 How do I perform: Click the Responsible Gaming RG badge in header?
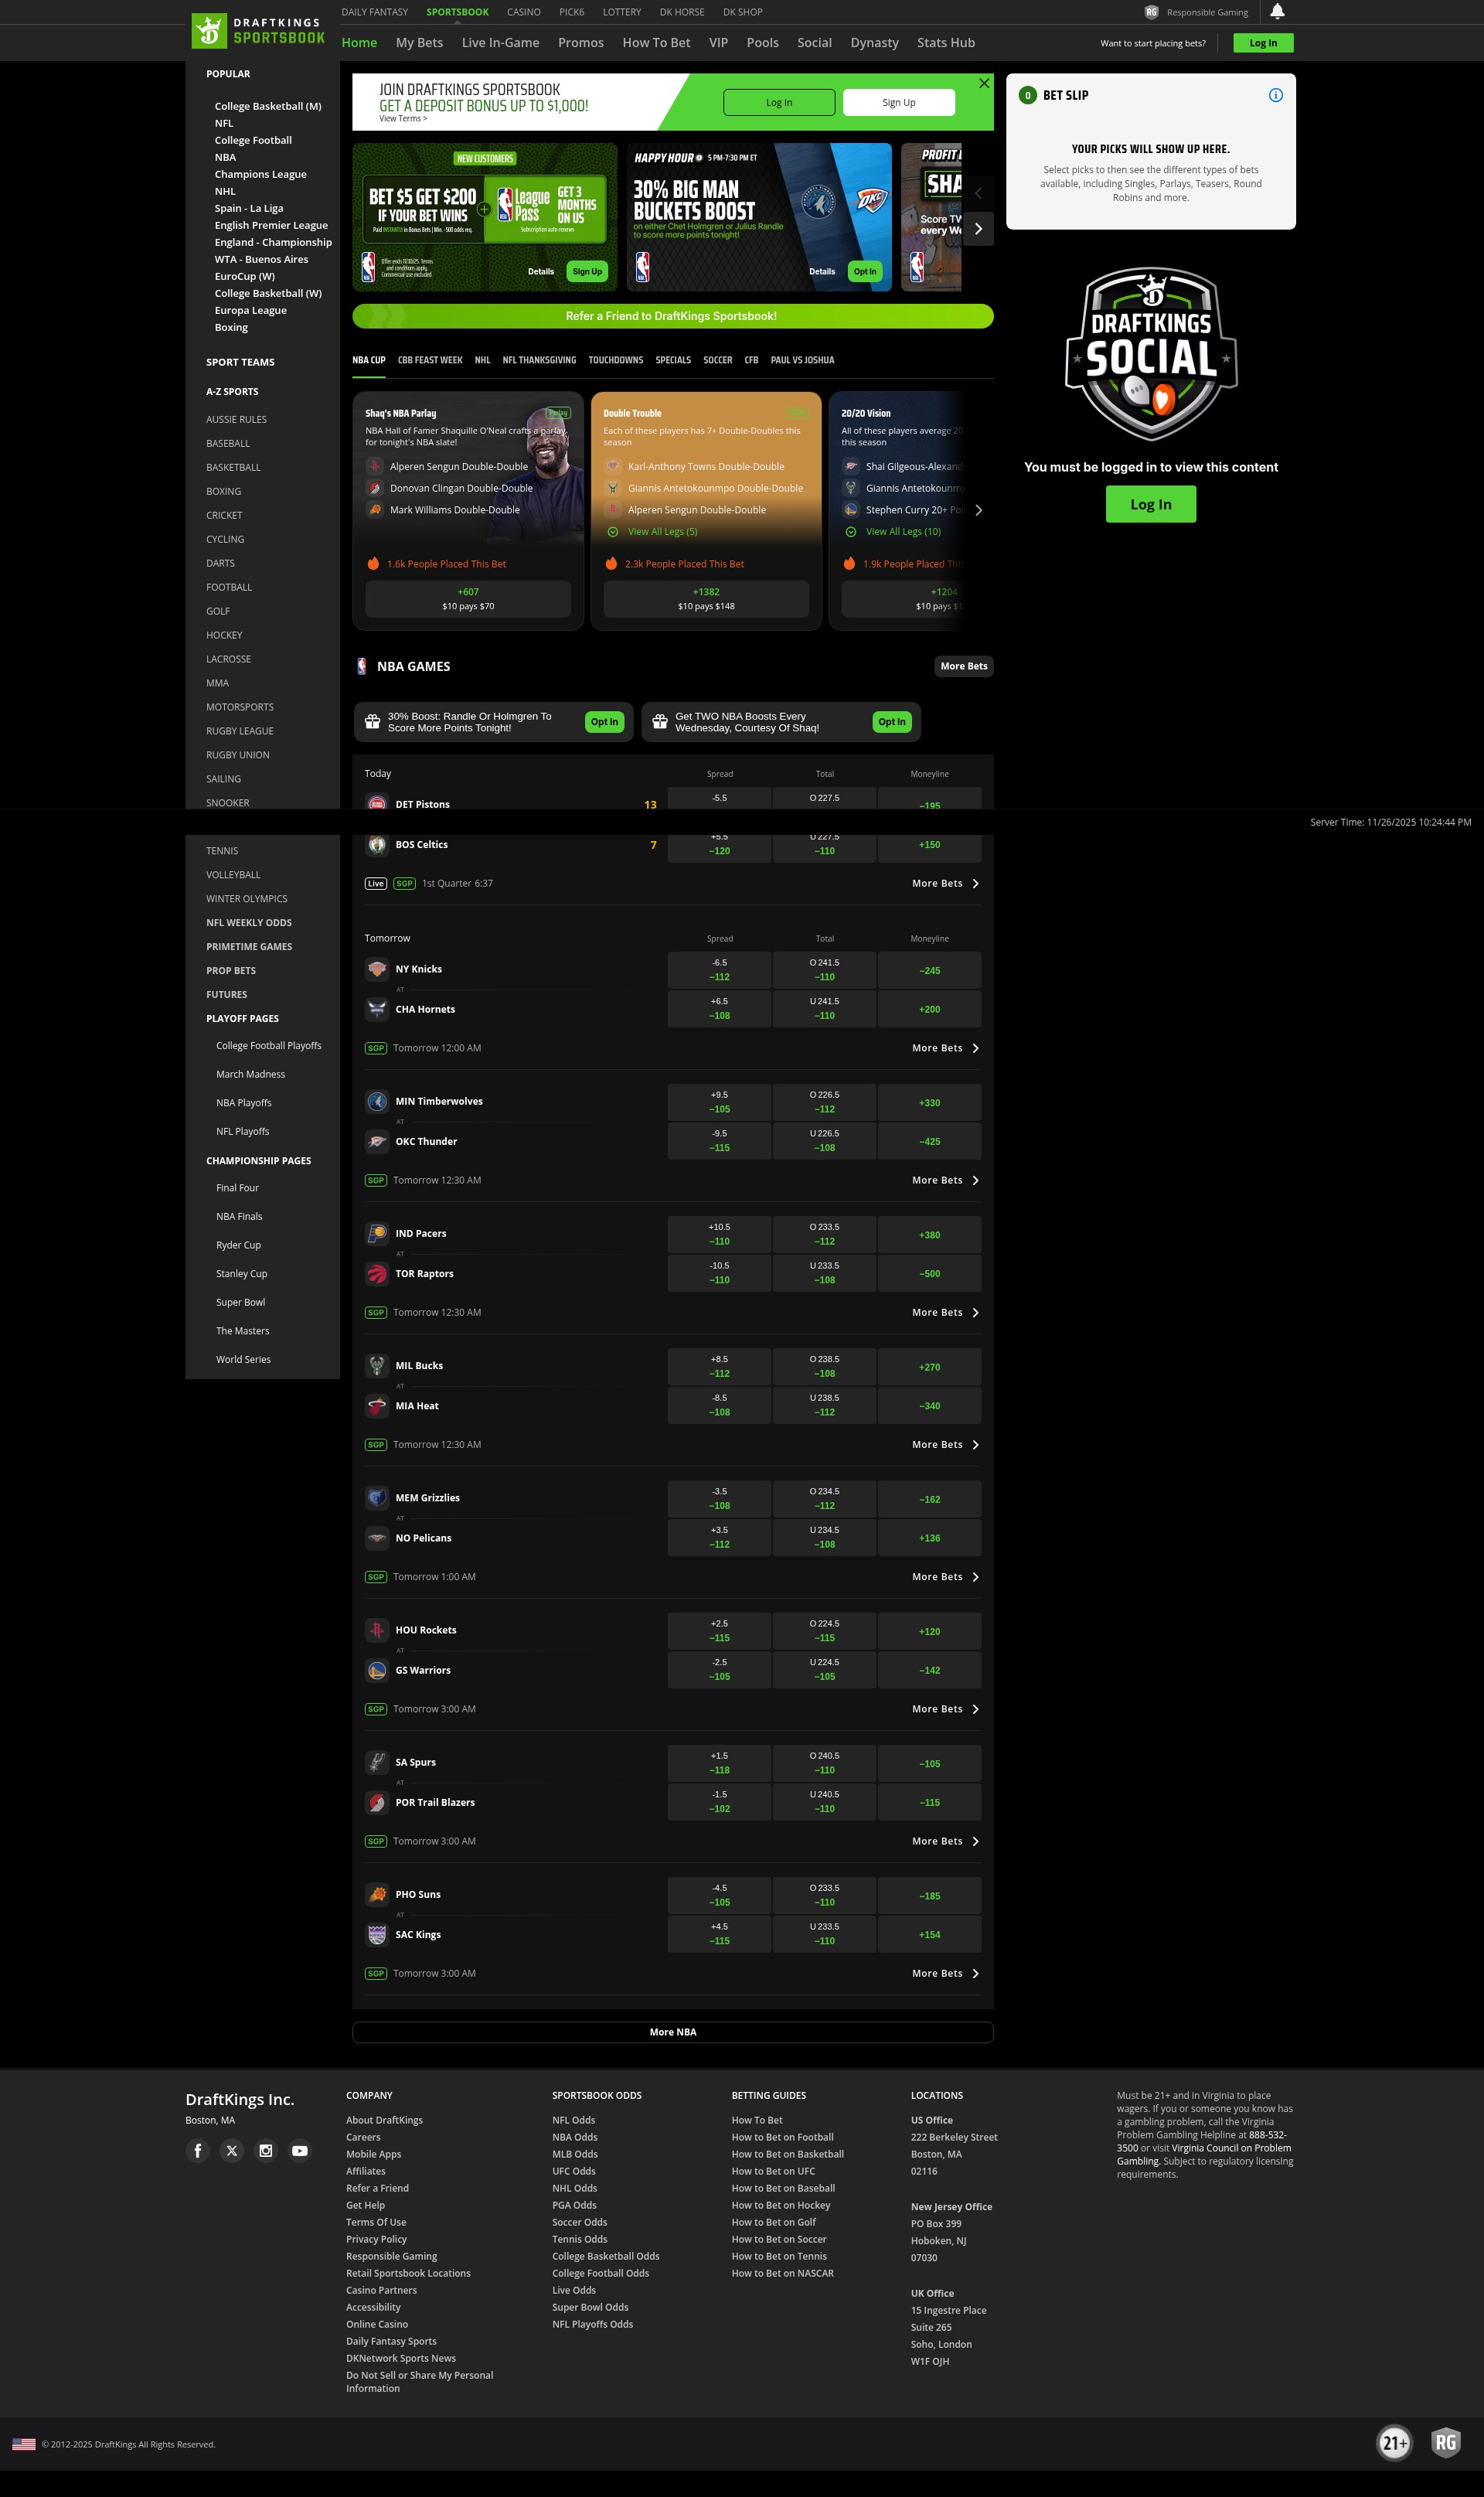1151,12
